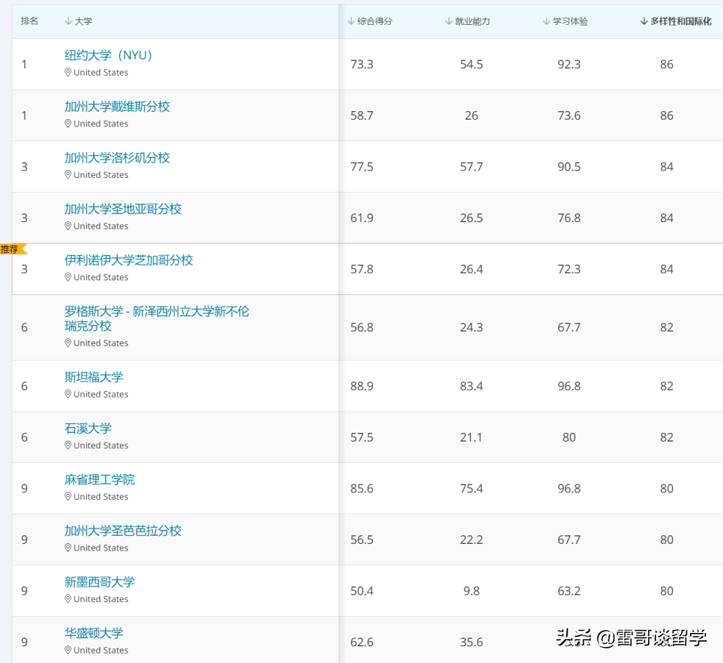The width and height of the screenshot is (723, 663).
Task: Select 综合得分 56.8 for 罗格斯大学
Action: pyautogui.click(x=361, y=327)
